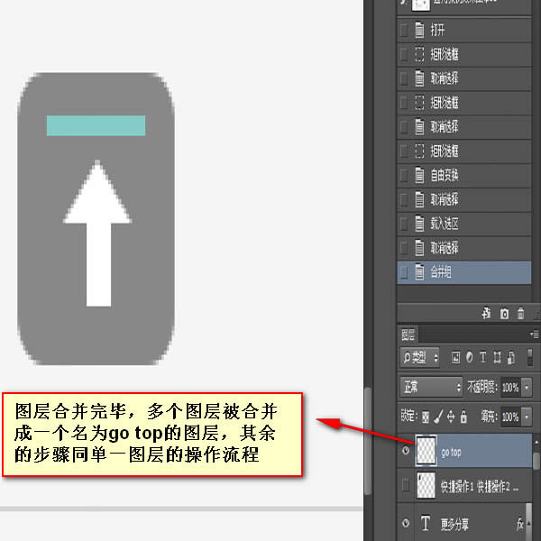541x541 pixels.
Task: Select the 载入选区 history state
Action: (x=444, y=224)
